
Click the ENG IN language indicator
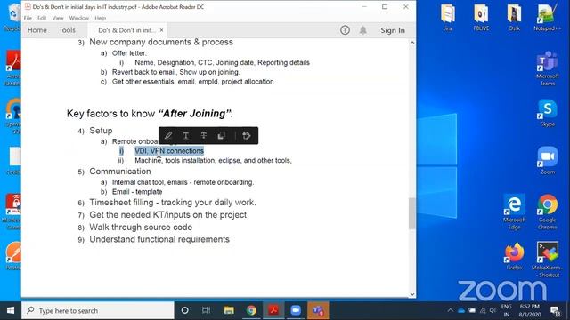point(507,310)
